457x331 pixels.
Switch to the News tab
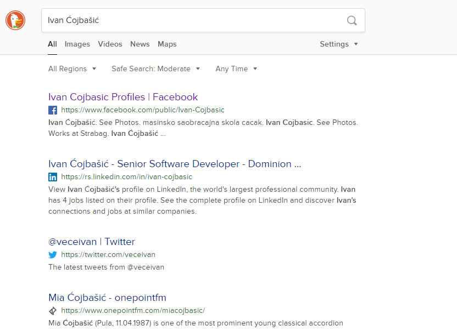[140, 44]
